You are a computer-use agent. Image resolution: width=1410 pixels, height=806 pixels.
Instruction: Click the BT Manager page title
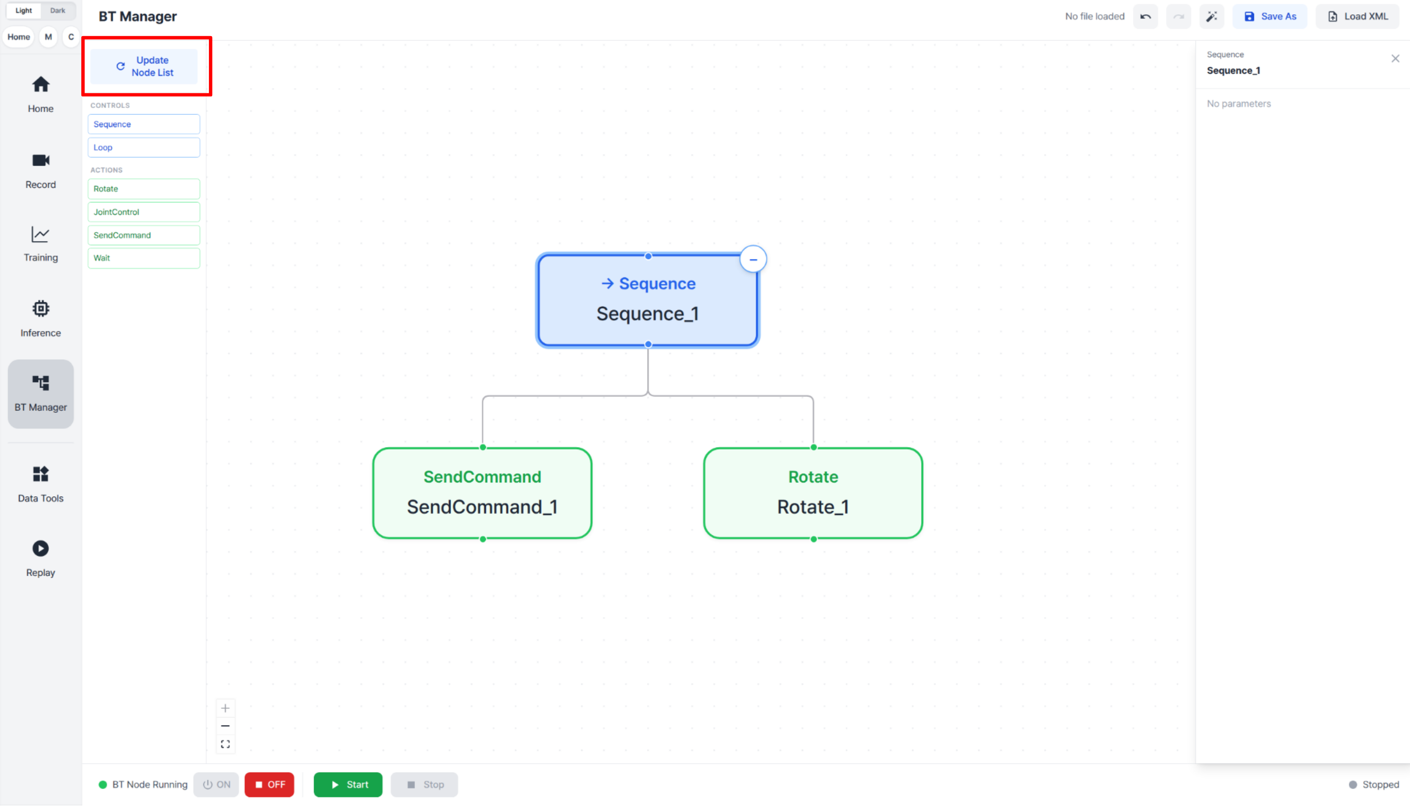tap(138, 16)
